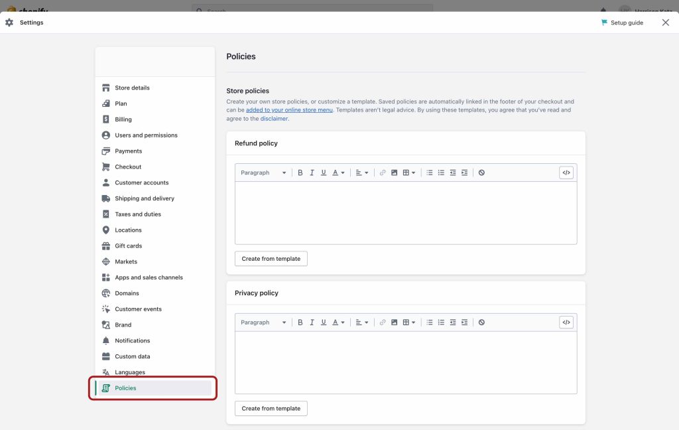
Task: Open Taxes and duties settings
Action: 155,214
